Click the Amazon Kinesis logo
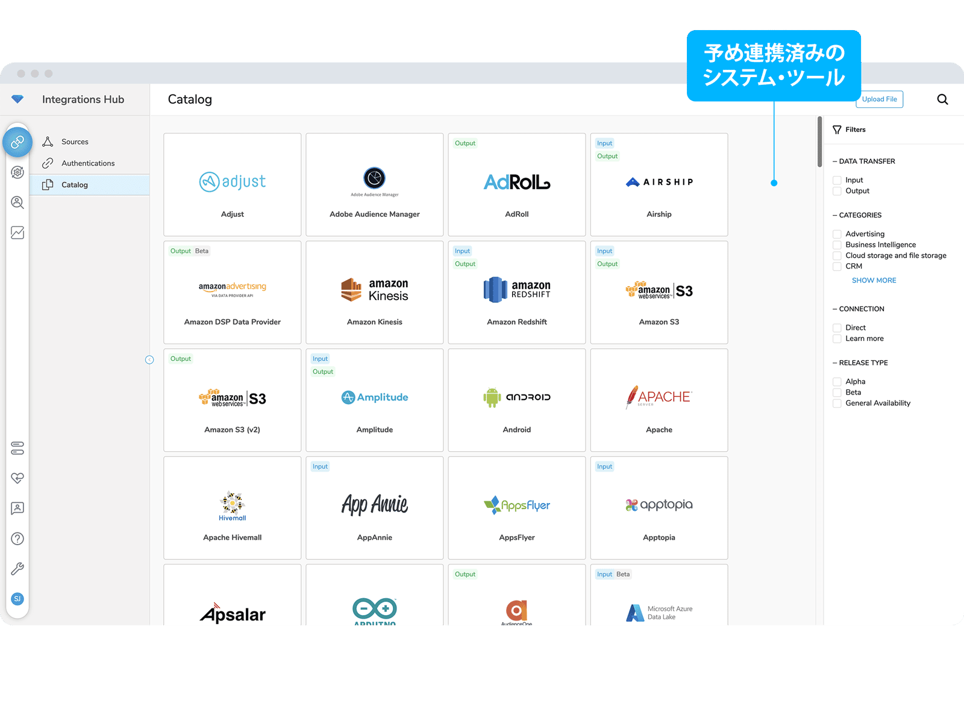This screenshot has height=709, width=964. [x=375, y=290]
